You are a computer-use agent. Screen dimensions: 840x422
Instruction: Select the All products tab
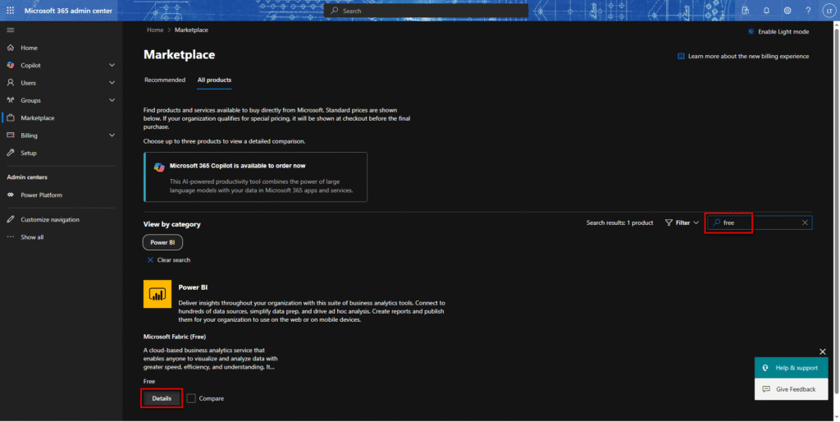point(214,80)
